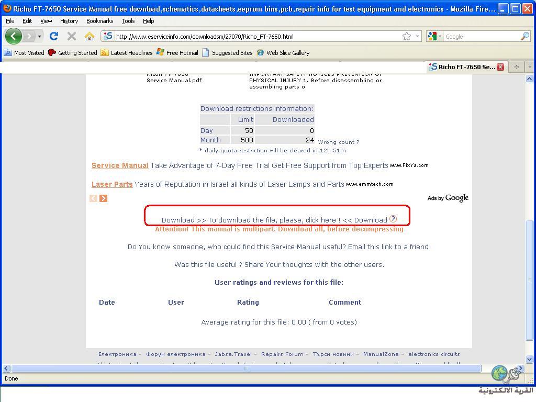Click the Day limit value 50
The height and width of the screenshot is (402, 536).
coord(249,130)
